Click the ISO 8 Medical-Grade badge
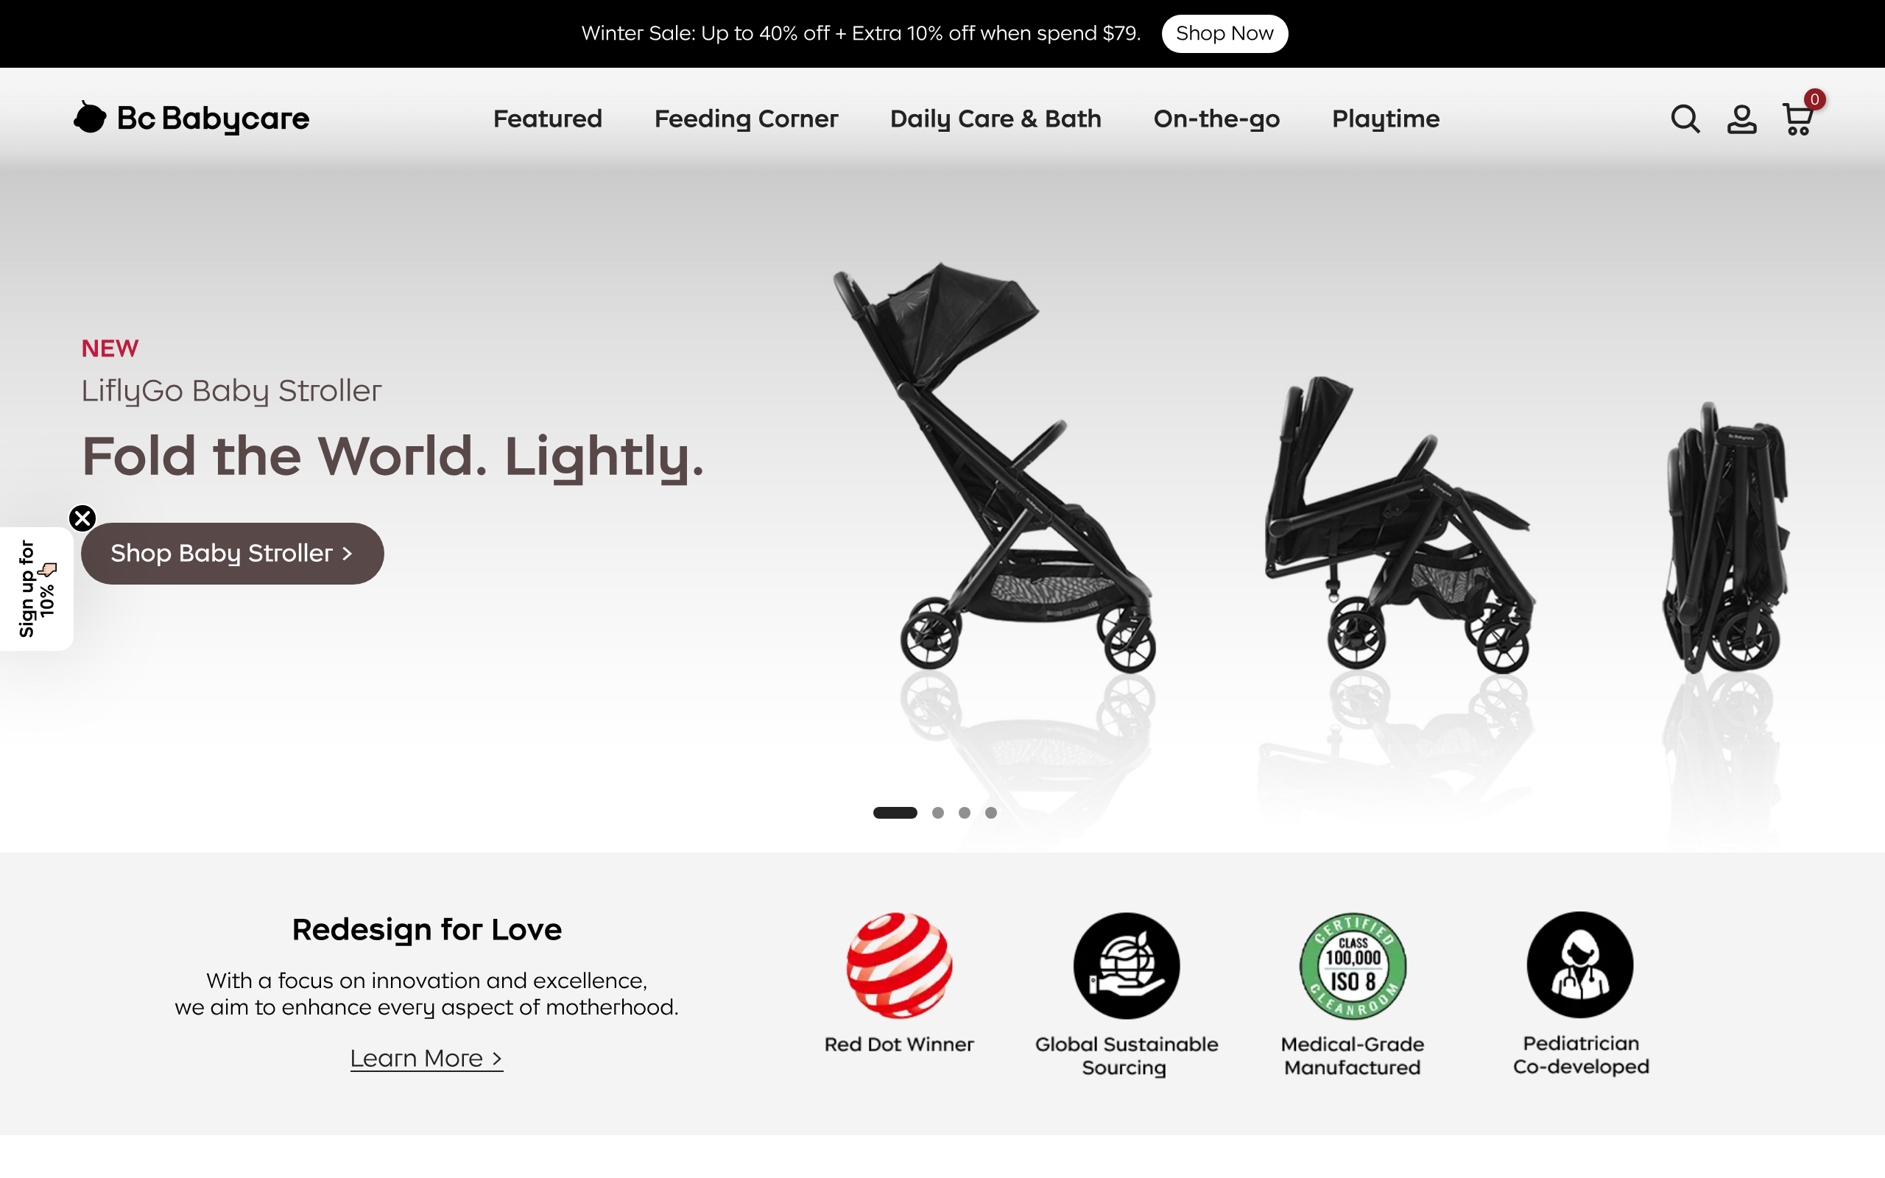The image size is (1885, 1178). click(x=1353, y=965)
